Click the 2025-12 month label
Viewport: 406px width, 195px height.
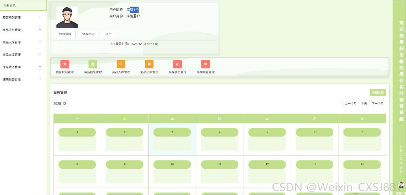(60, 104)
